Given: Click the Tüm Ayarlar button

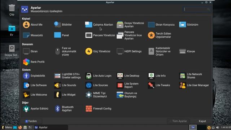Looking at the screenshot, I should point(178,121).
